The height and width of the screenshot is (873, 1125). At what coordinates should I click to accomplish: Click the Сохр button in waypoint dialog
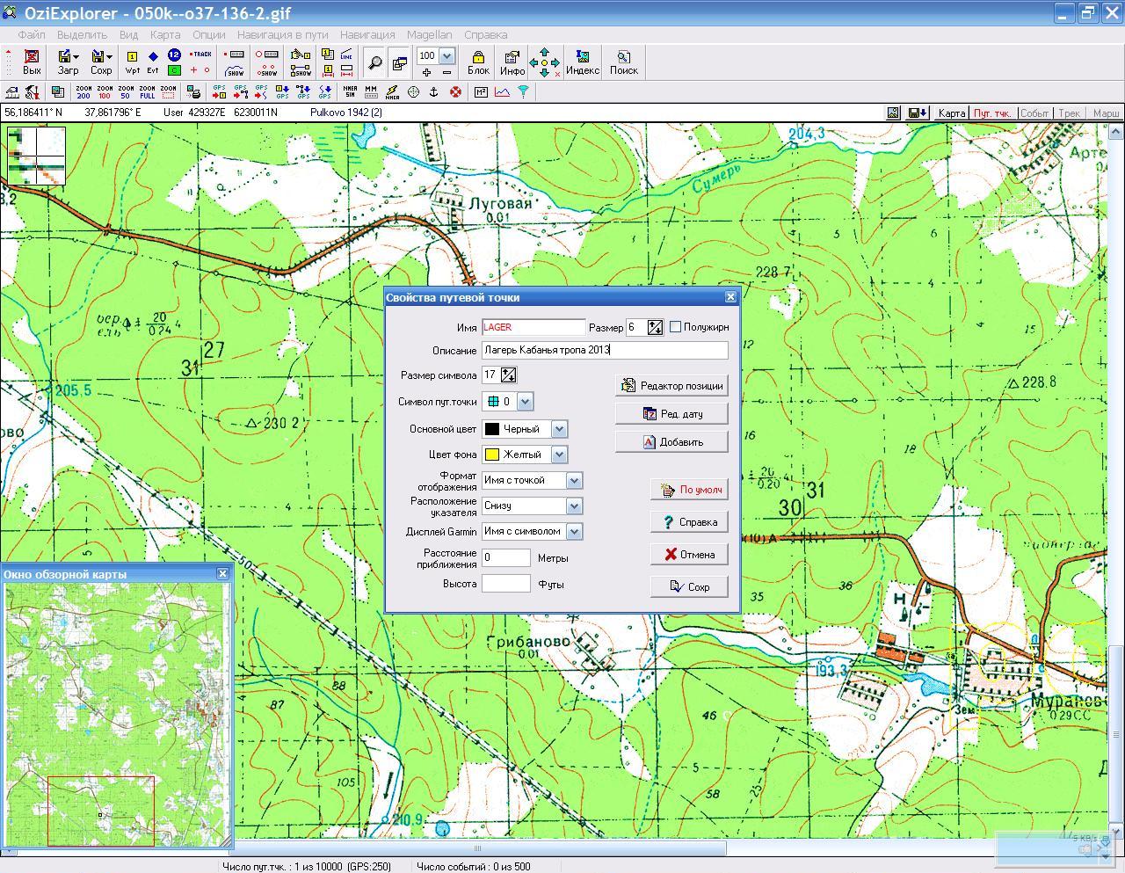tap(690, 586)
